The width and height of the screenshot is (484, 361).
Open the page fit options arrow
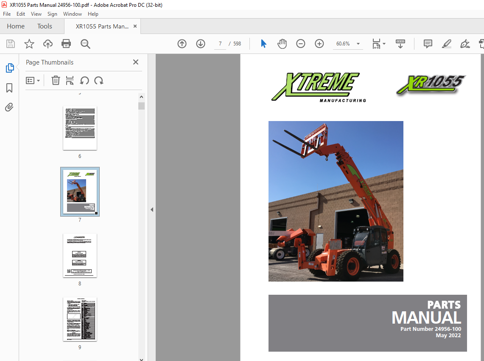[384, 44]
